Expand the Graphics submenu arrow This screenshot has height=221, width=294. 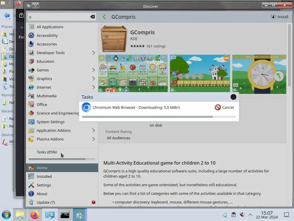tap(94, 79)
